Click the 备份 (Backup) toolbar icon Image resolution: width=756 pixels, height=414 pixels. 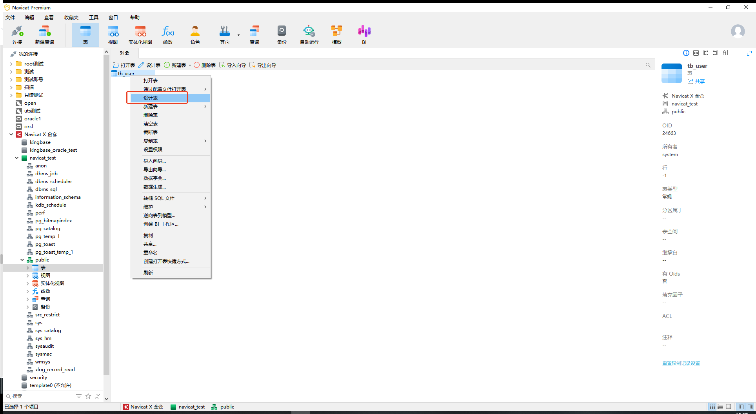point(282,35)
